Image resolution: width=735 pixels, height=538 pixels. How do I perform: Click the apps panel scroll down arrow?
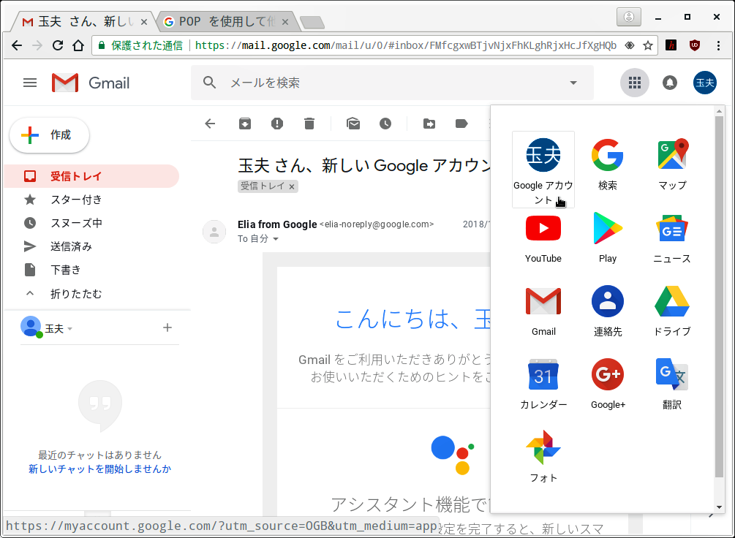pyautogui.click(x=719, y=507)
